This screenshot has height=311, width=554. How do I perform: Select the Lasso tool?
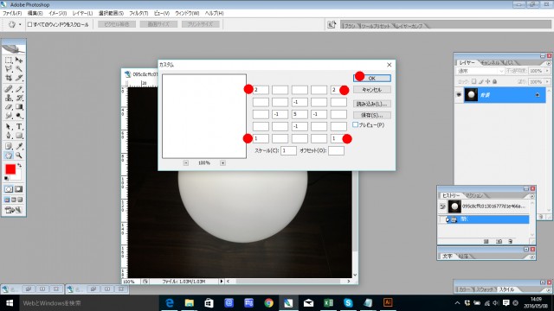(9, 69)
